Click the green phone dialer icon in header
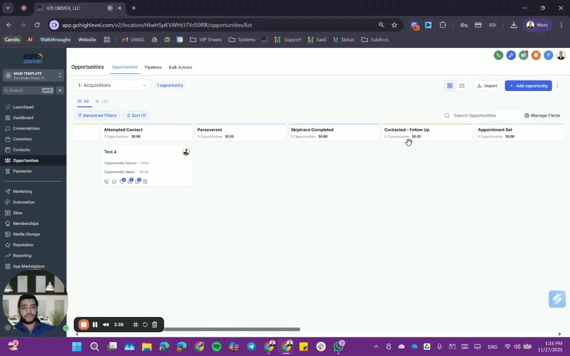This screenshot has width=570, height=356. pos(498,55)
